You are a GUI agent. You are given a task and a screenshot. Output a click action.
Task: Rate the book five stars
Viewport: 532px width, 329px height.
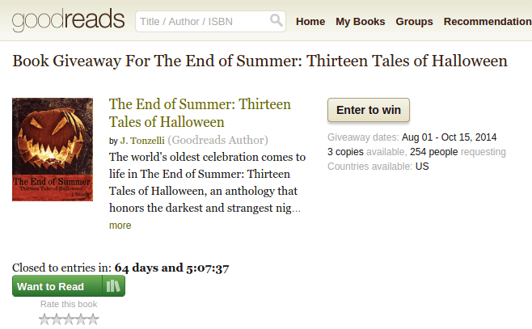tap(93, 318)
